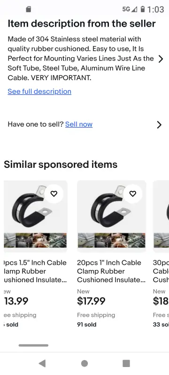Screen dimensions: 169x375
Task: Open the See full description link
Action: click(39, 91)
